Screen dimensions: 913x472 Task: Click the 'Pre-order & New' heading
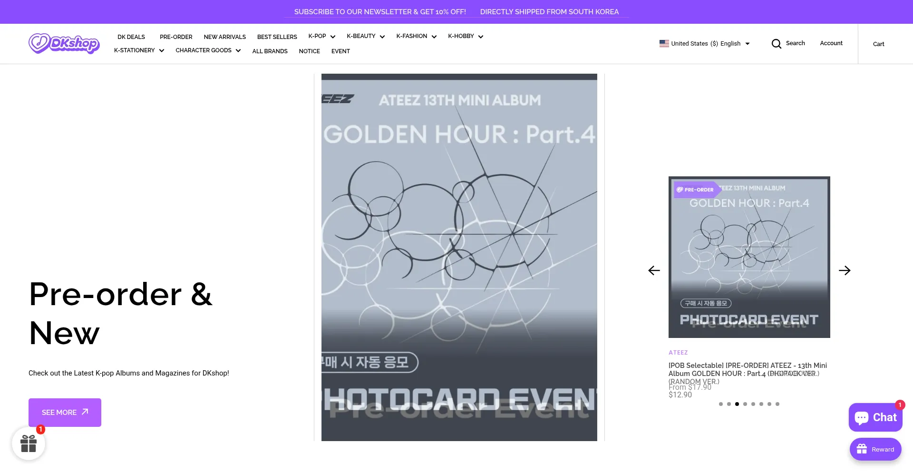(x=121, y=313)
